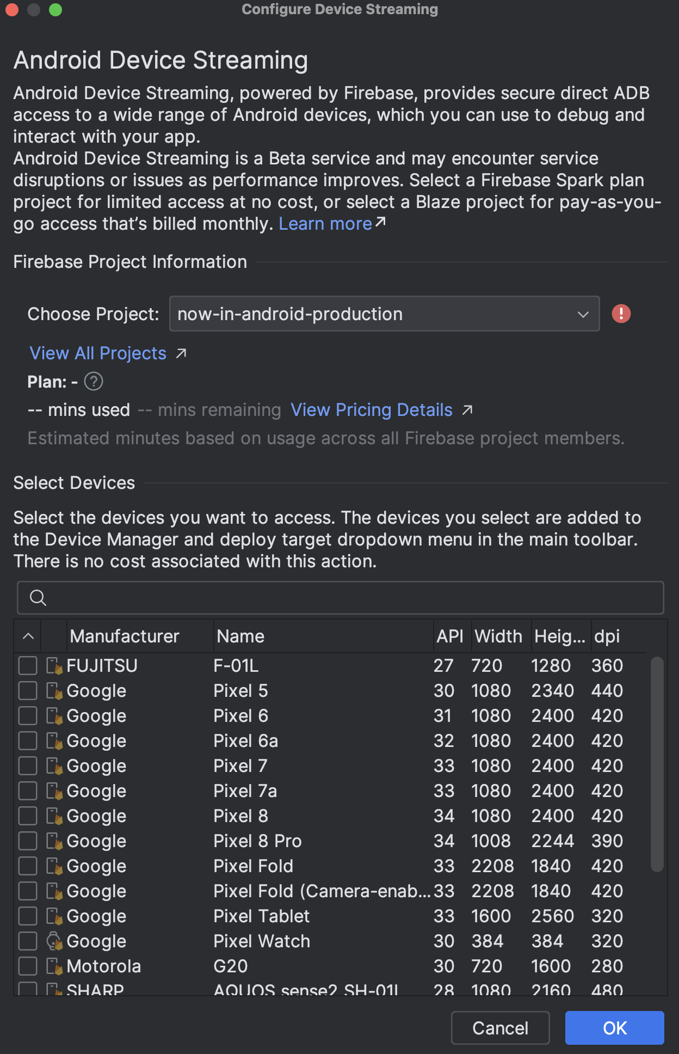Image resolution: width=679 pixels, height=1054 pixels.
Task: Enable the Pixel 7a device checkbox
Action: coord(28,790)
